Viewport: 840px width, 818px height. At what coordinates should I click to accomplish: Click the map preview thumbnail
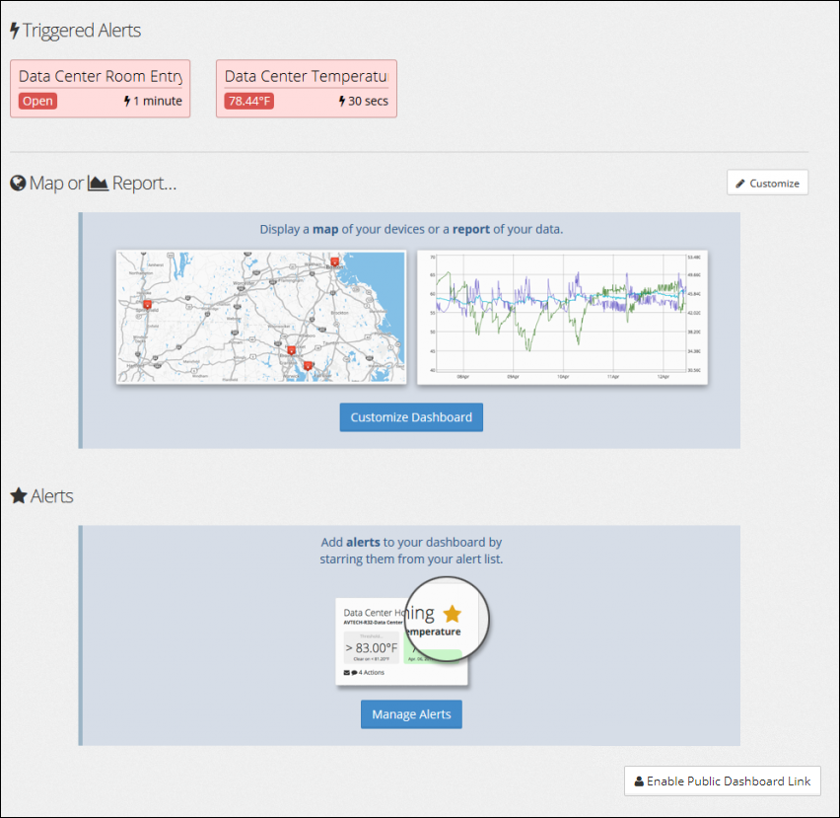pos(260,317)
